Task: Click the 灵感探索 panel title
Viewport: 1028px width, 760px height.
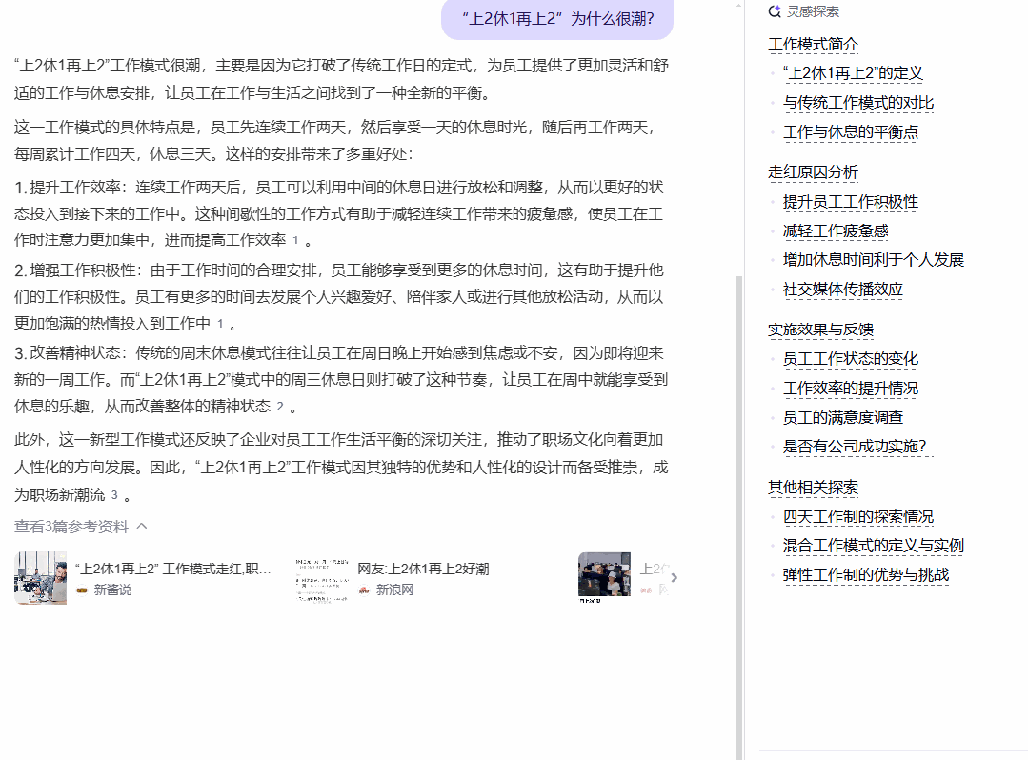Action: [813, 11]
